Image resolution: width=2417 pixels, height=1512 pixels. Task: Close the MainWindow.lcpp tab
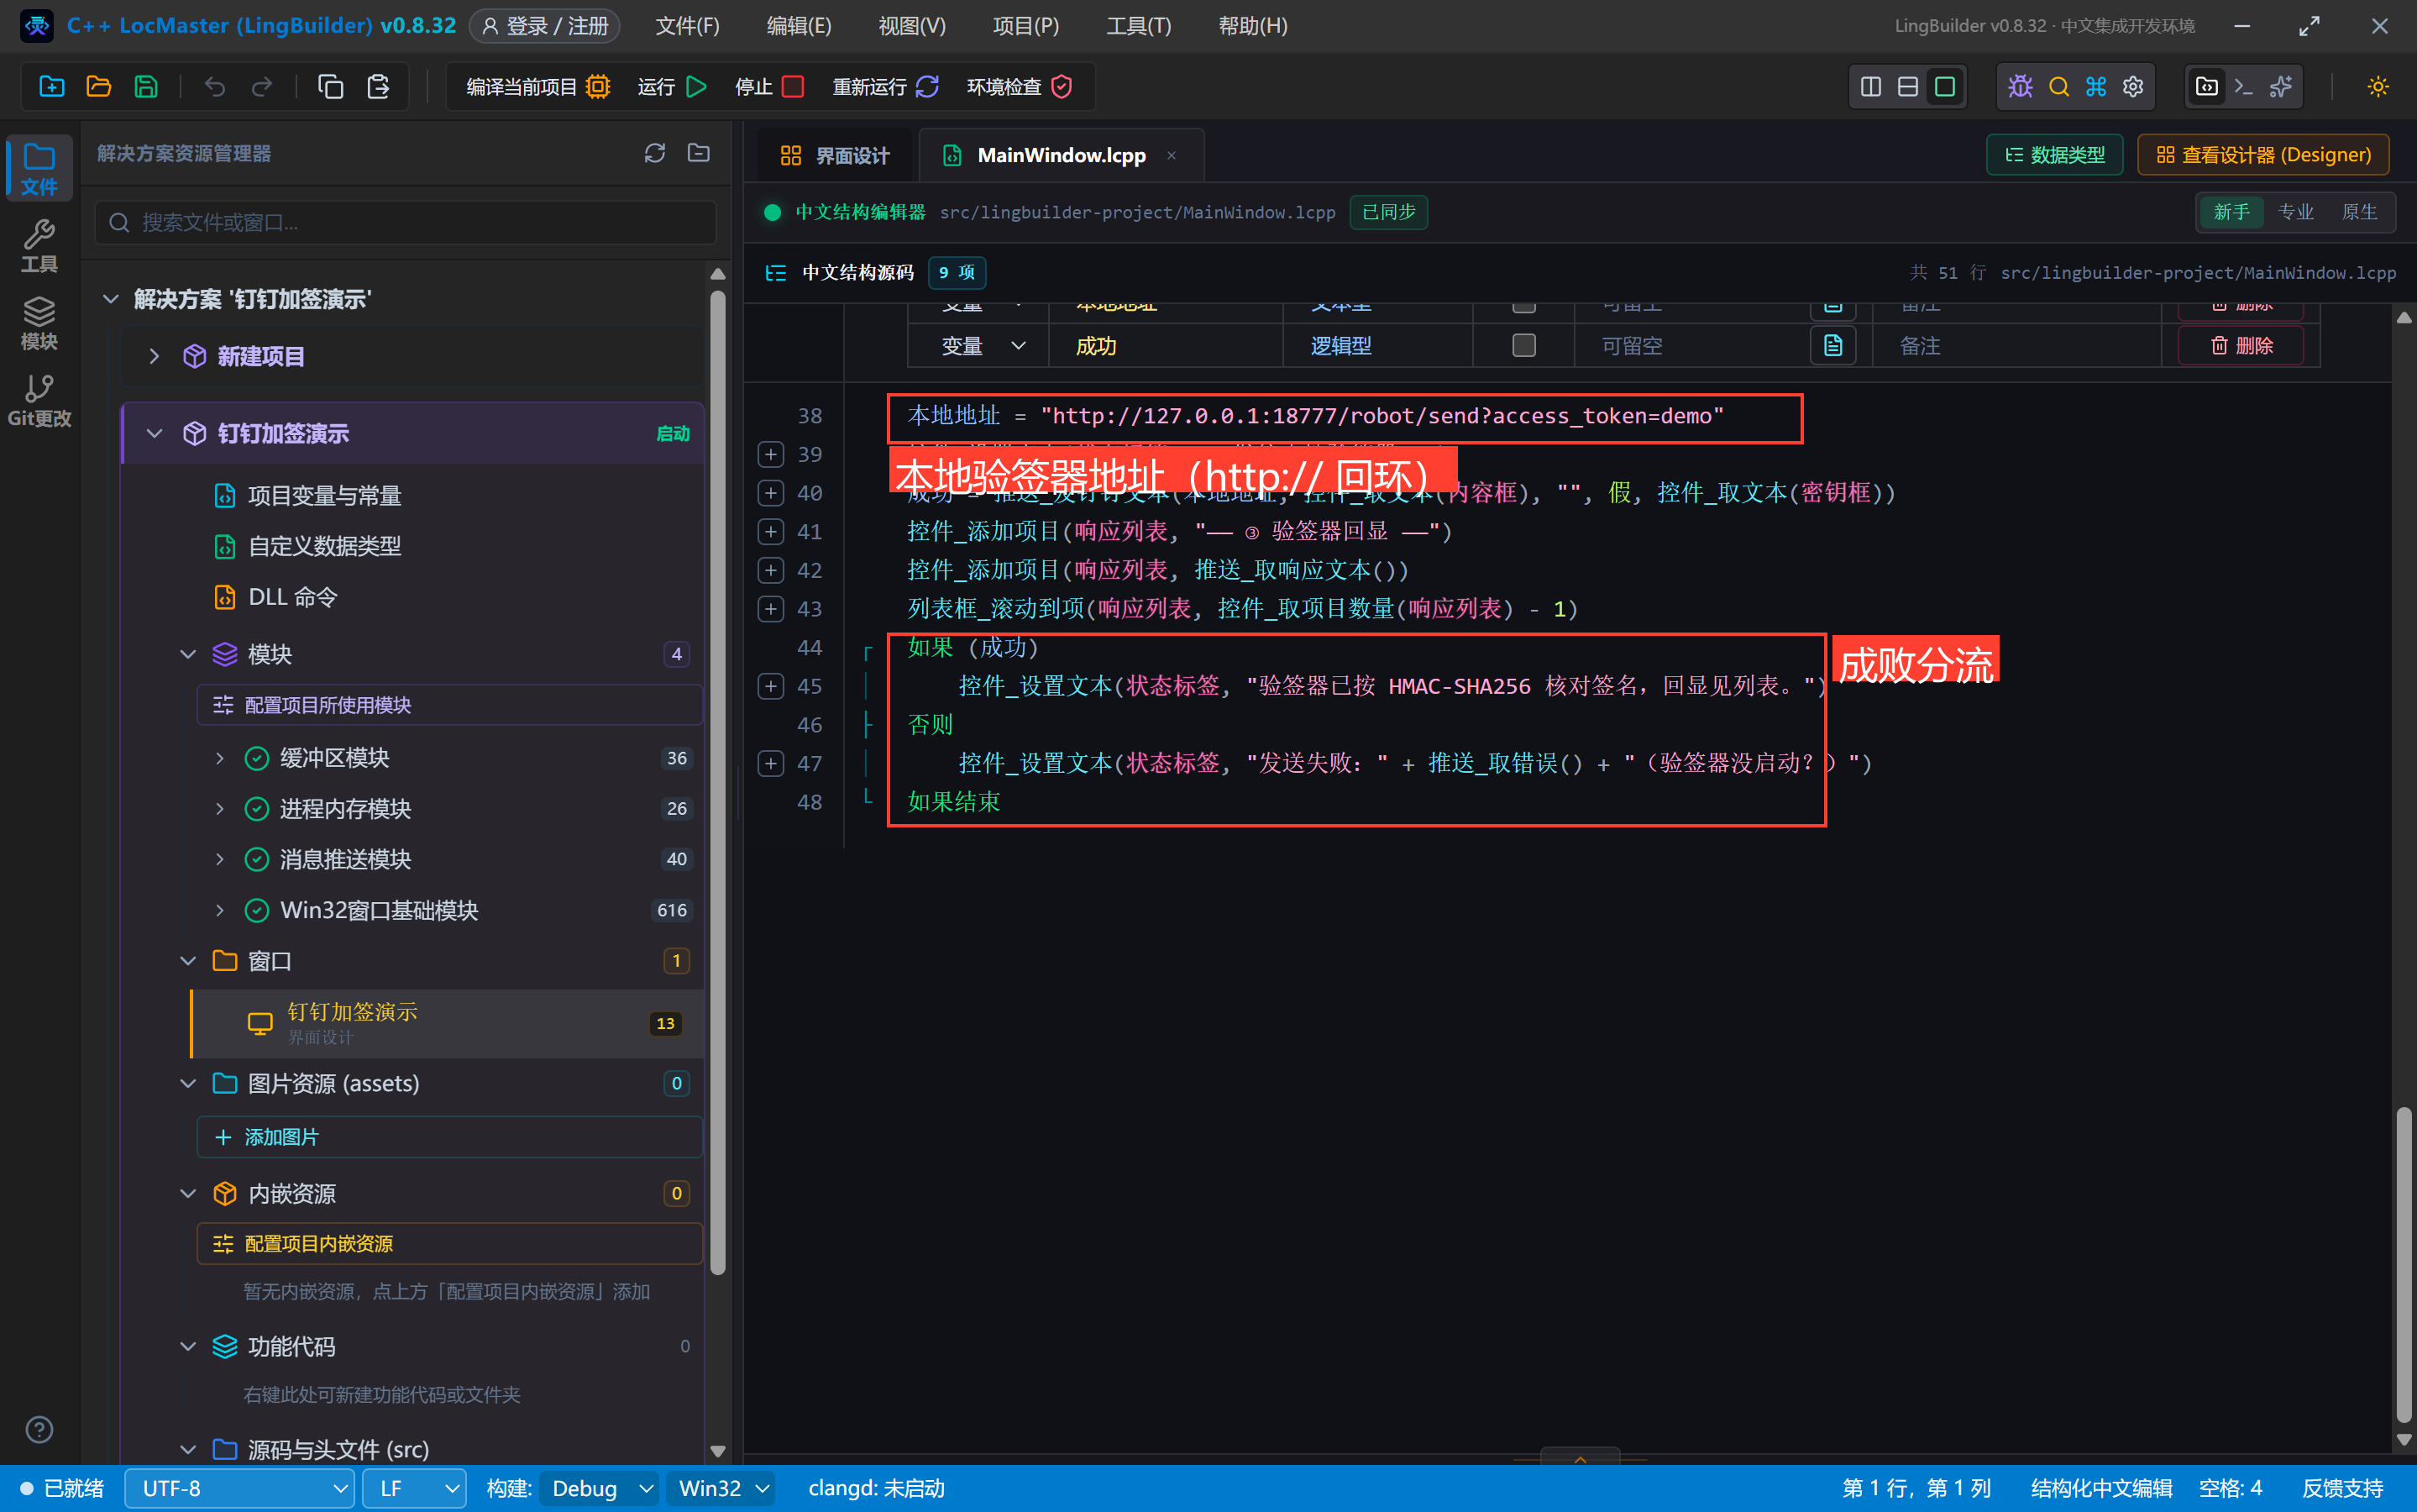coord(1171,155)
